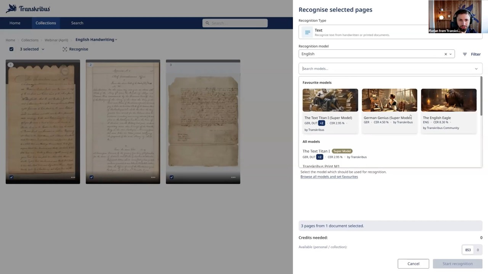Screen dimensions: 488x274
Task: Clear English with the X icon
Action: click(446, 54)
